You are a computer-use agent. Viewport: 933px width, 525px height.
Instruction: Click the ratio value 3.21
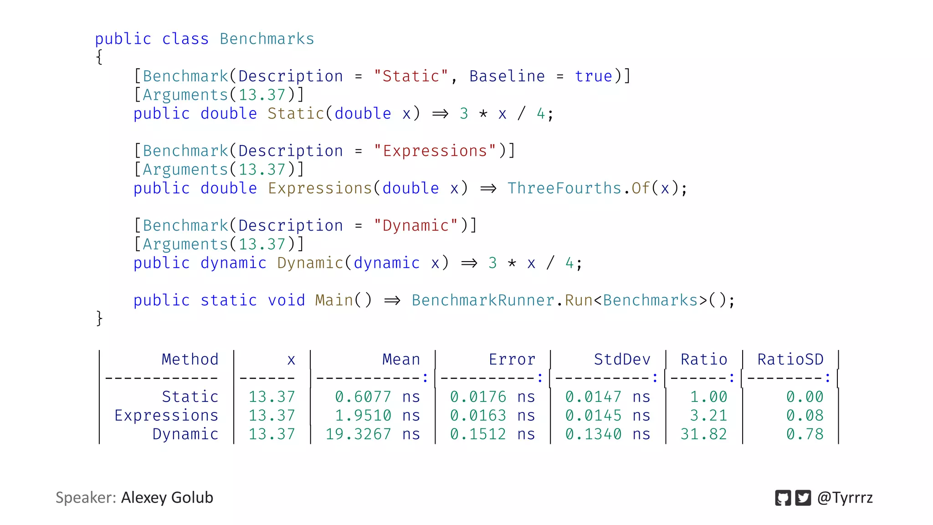709,416
